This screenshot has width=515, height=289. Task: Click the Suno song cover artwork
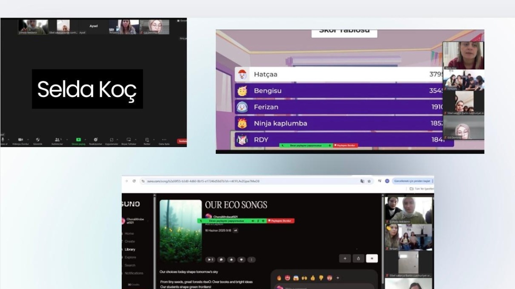click(x=180, y=231)
